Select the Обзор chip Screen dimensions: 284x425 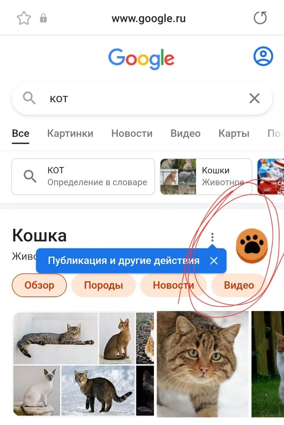(x=39, y=285)
